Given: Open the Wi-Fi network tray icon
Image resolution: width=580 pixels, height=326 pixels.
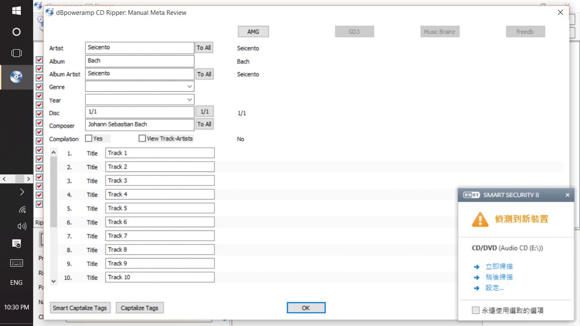Looking at the screenshot, I should coord(22,209).
